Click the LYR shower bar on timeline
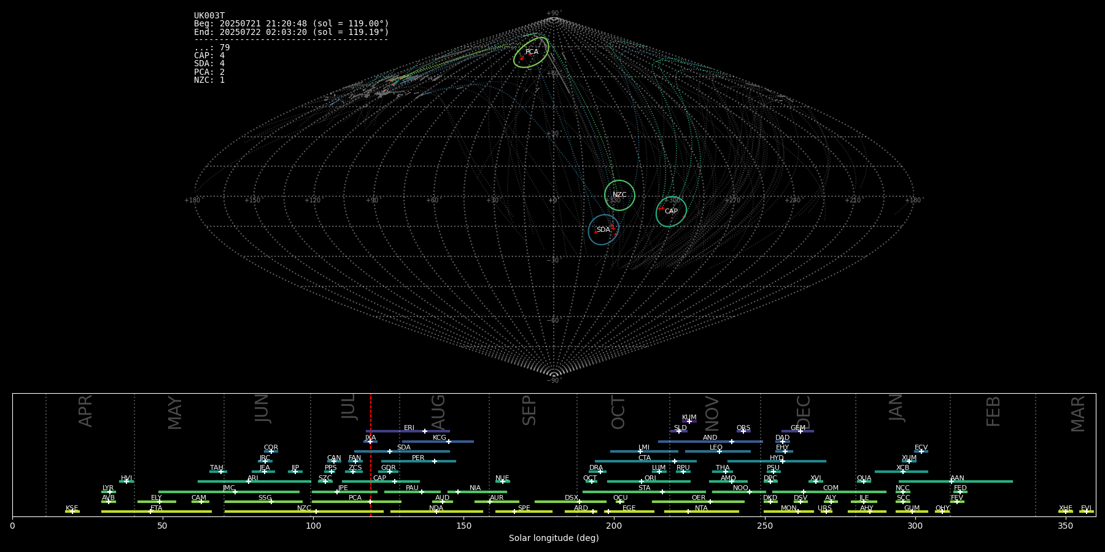Image resolution: width=1105 pixels, height=552 pixels. point(109,492)
